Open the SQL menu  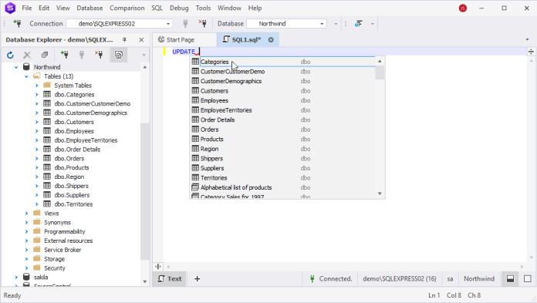pyautogui.click(x=157, y=8)
